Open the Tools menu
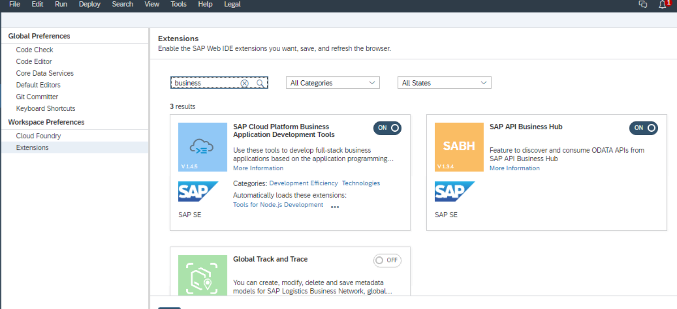Screen dimensions: 677x309 (x=178, y=4)
